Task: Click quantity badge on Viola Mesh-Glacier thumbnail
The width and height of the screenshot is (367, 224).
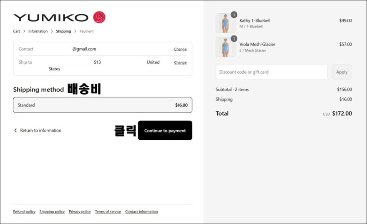Action: [x=234, y=39]
